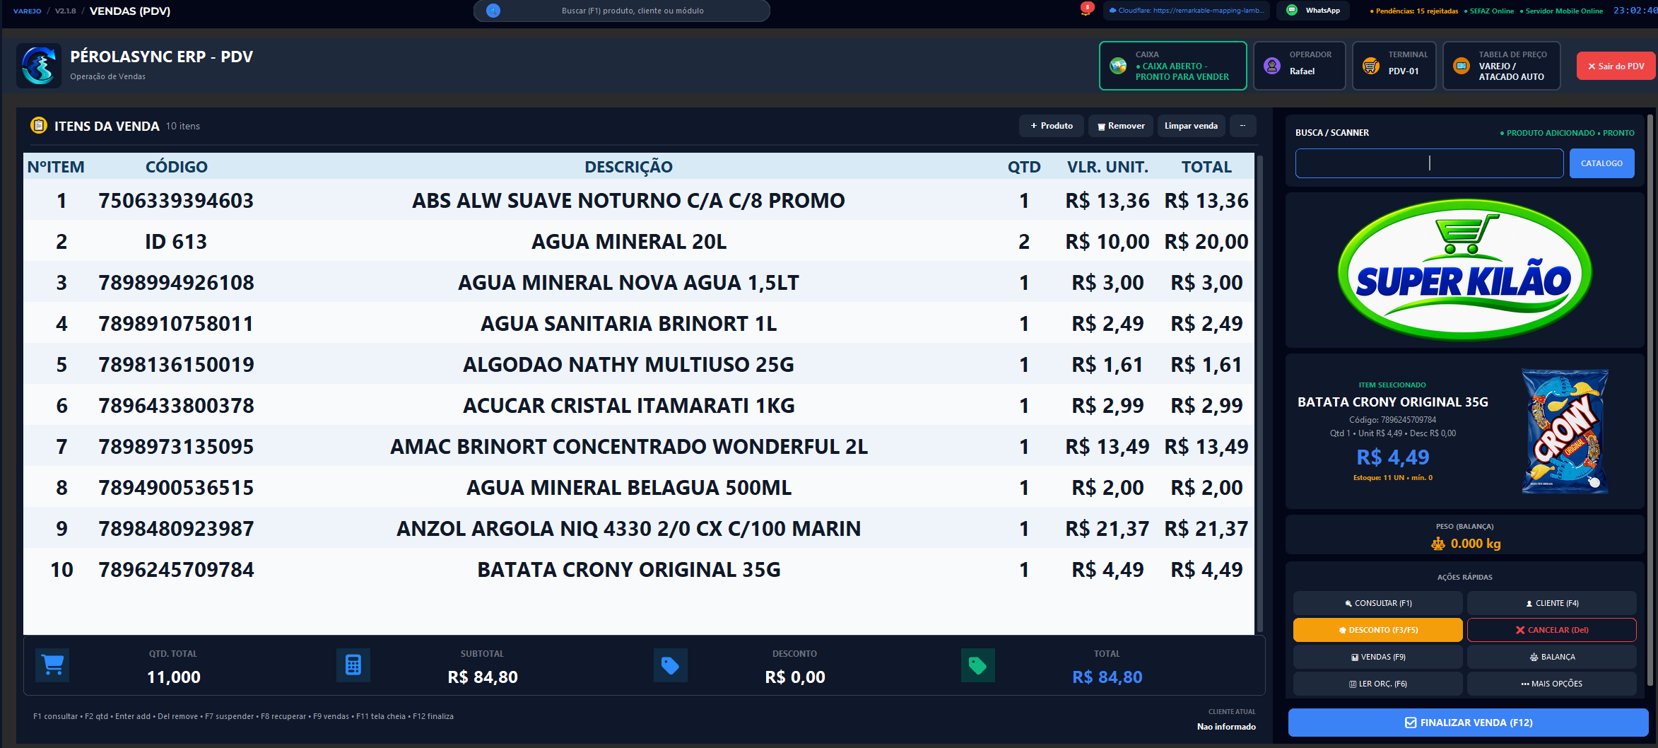1658x748 pixels.
Task: Click the right panel vertical scrollbar
Action: click(1651, 399)
